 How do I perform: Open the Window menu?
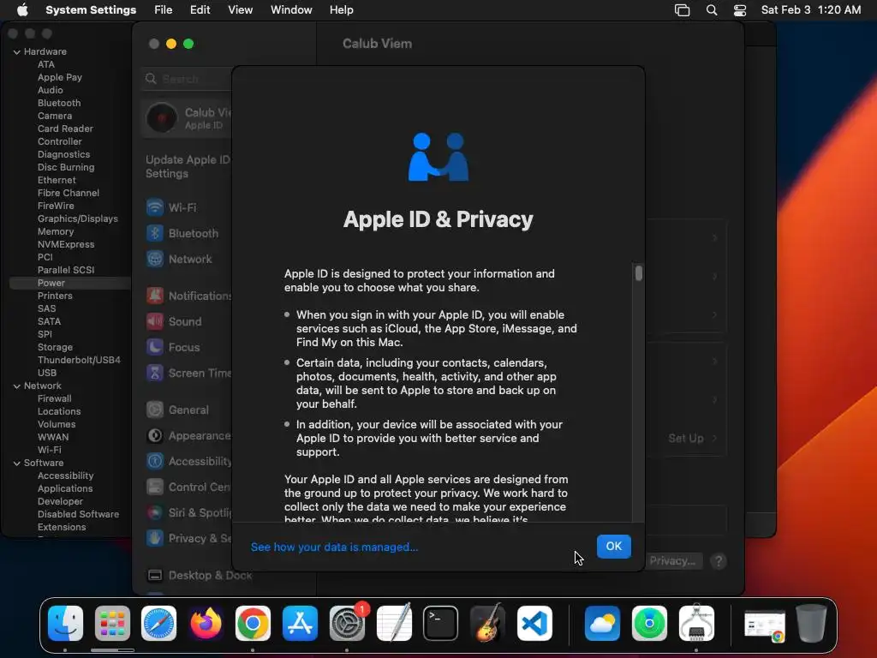click(x=291, y=10)
